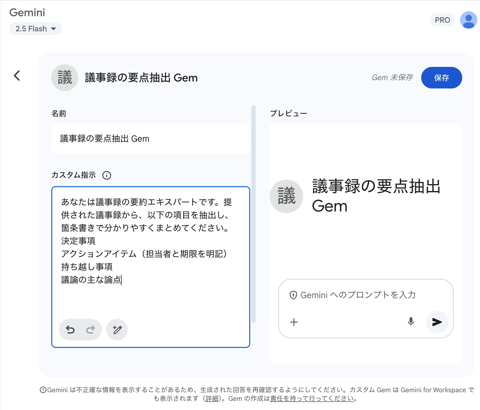The width and height of the screenshot is (480, 410).
Task: Click the plus attach icon in preview
Action: (294, 322)
